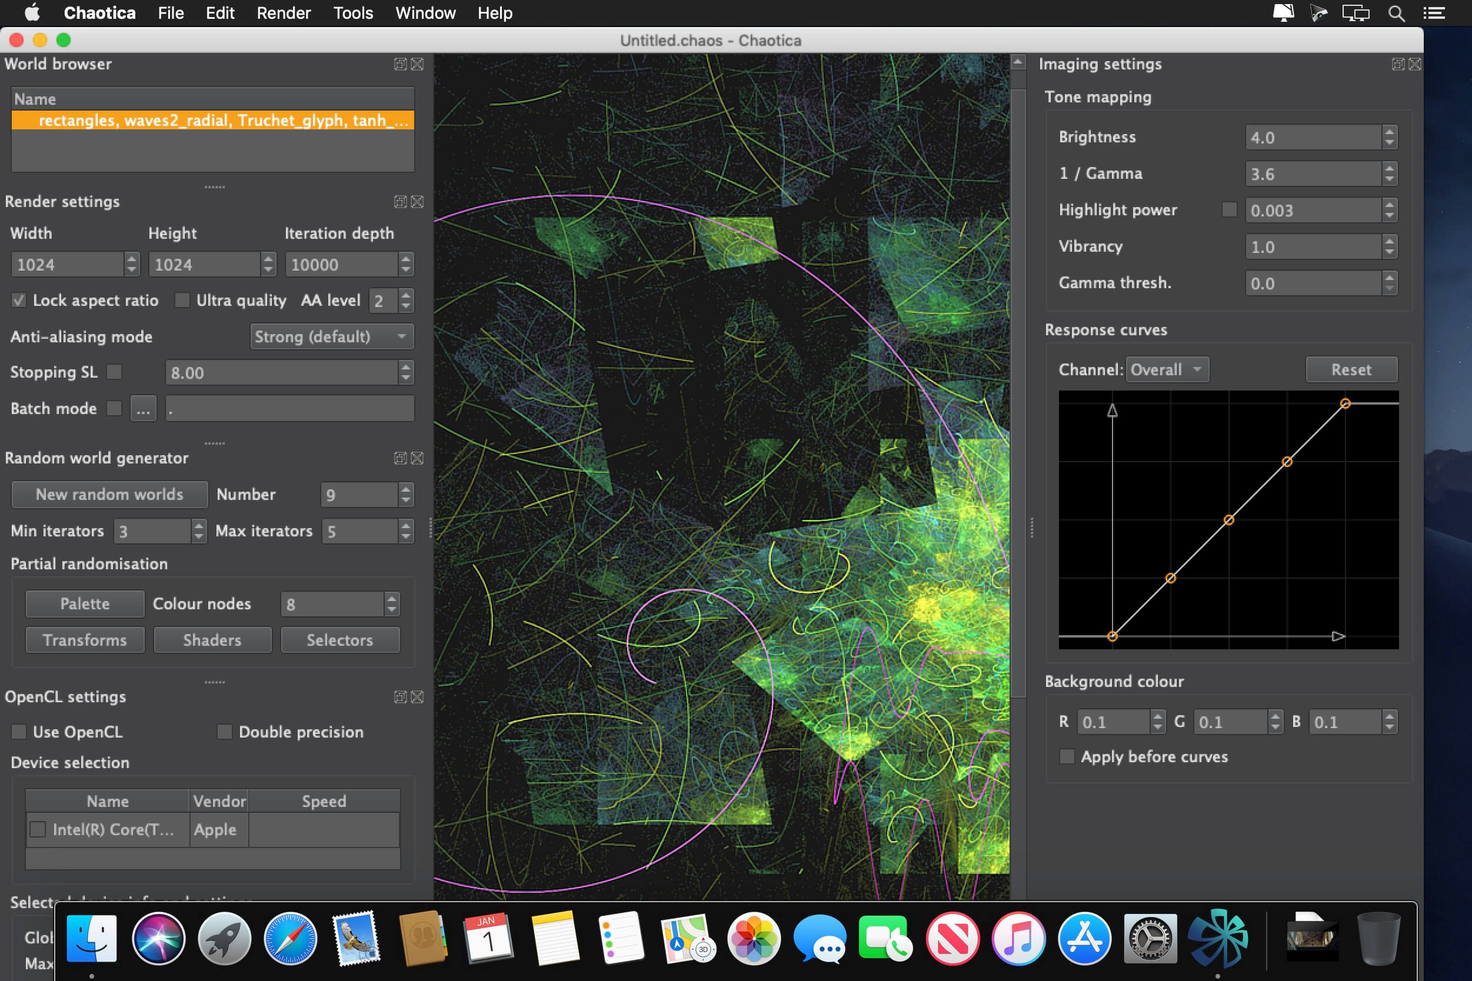This screenshot has height=981, width=1472.
Task: Open Chaotica app in the dock
Action: [1217, 939]
